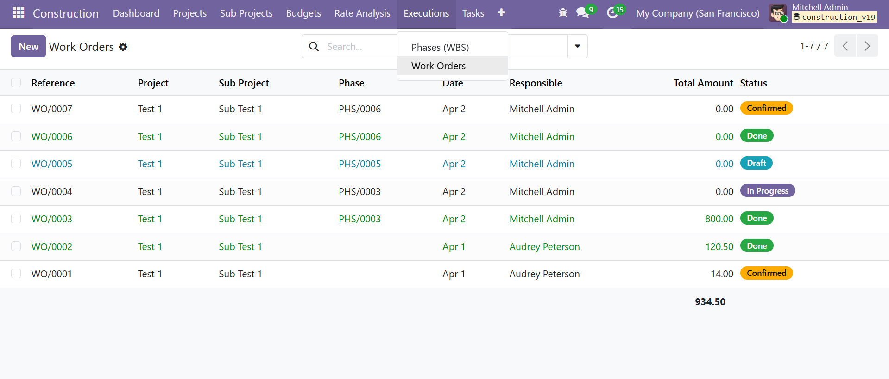Click the Draft badge of WO/0005
The image size is (889, 379).
click(756, 163)
